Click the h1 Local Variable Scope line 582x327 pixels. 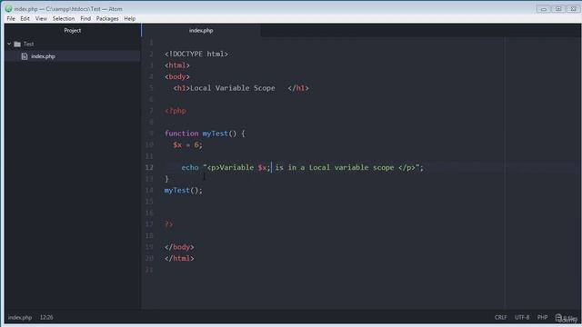[241, 88]
